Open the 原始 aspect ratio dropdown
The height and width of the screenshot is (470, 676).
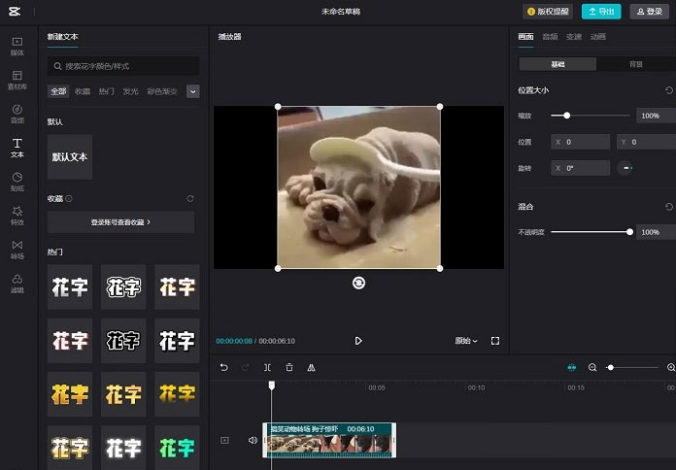(466, 341)
